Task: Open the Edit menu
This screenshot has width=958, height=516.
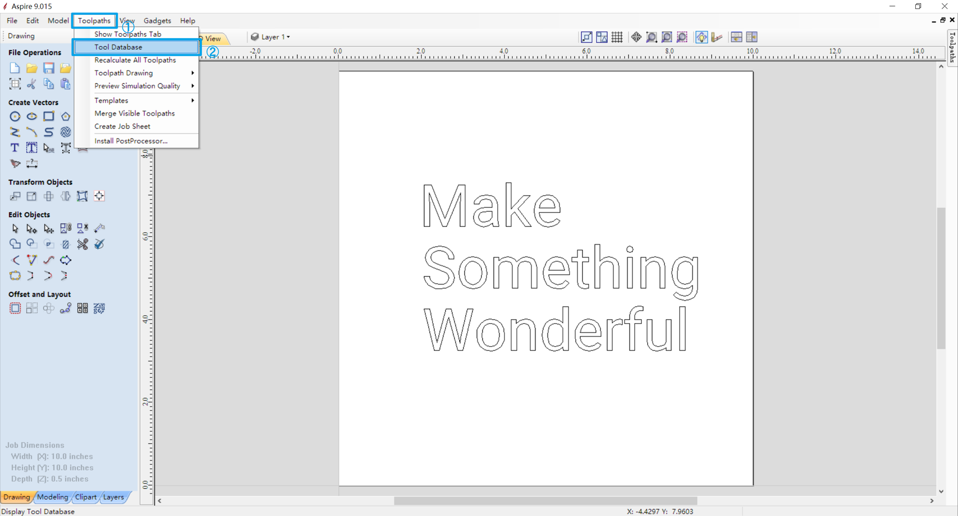Action: click(33, 21)
